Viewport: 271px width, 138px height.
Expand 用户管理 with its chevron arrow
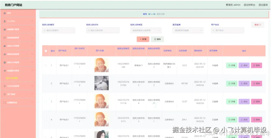pyautogui.click(x=32, y=94)
